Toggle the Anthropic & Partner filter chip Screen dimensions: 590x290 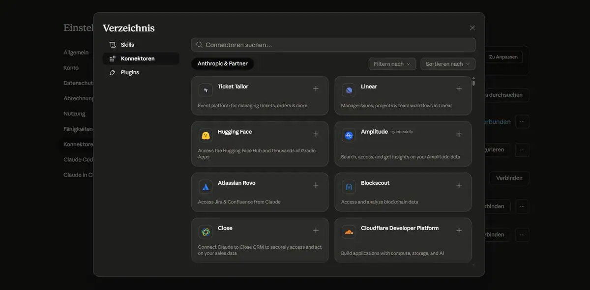pyautogui.click(x=223, y=64)
